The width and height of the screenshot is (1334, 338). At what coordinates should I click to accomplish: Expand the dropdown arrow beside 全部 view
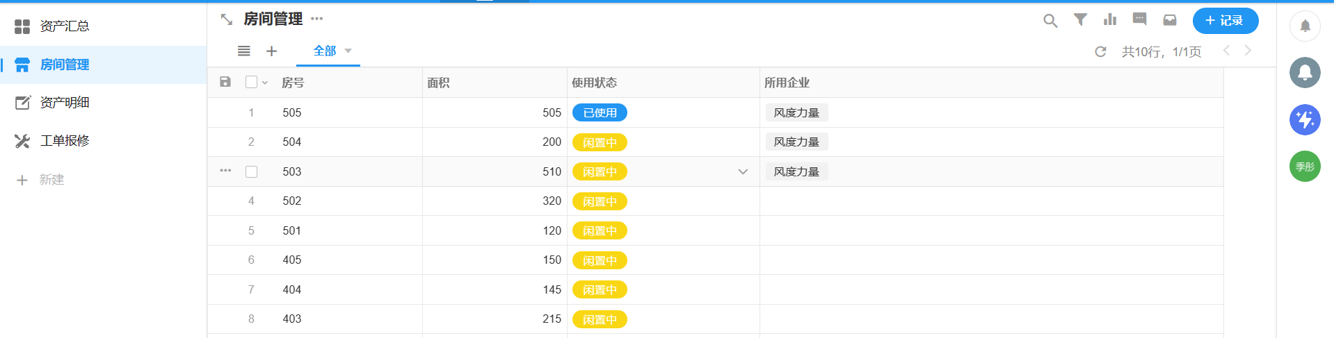[x=348, y=51]
